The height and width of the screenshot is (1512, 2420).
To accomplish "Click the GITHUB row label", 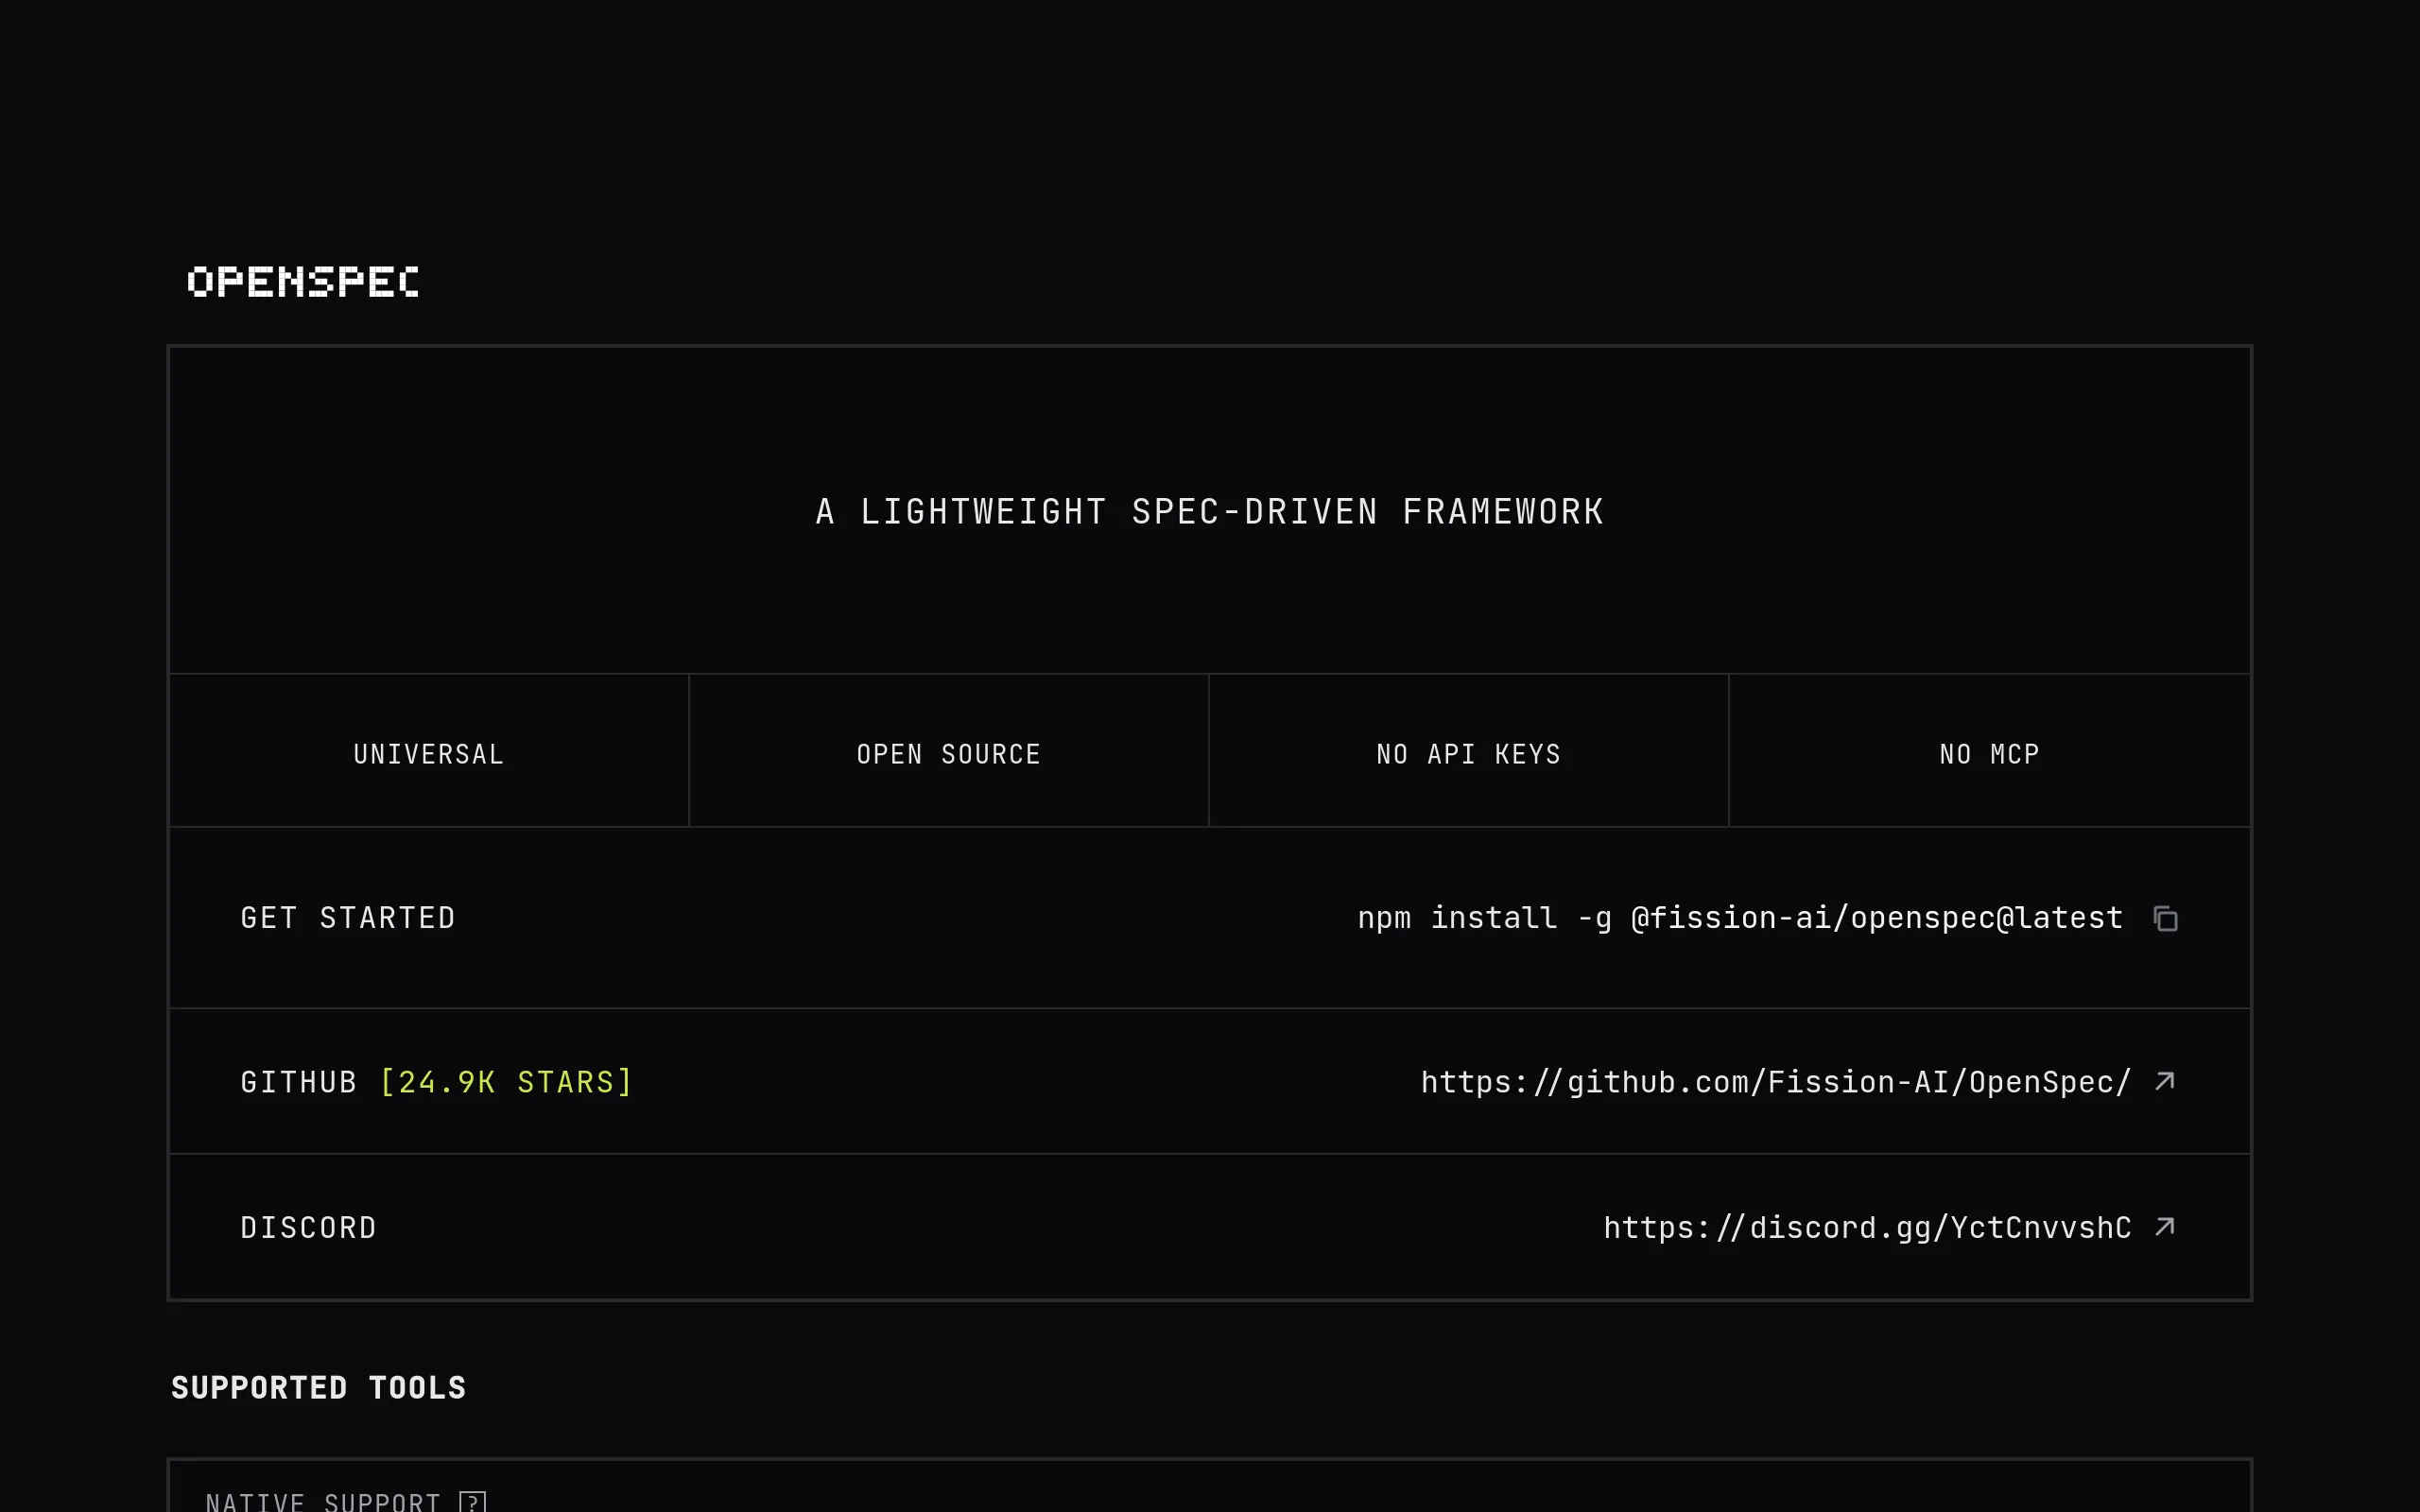I will coord(297,1081).
